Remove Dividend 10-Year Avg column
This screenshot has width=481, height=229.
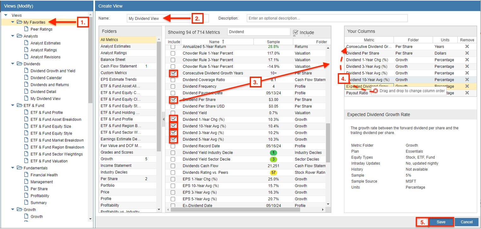467,79
